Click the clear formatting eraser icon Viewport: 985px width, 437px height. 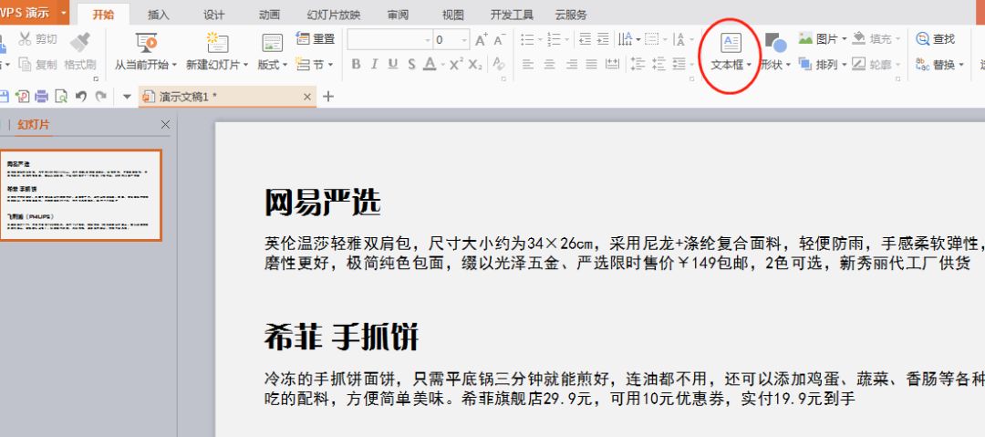tap(498, 64)
